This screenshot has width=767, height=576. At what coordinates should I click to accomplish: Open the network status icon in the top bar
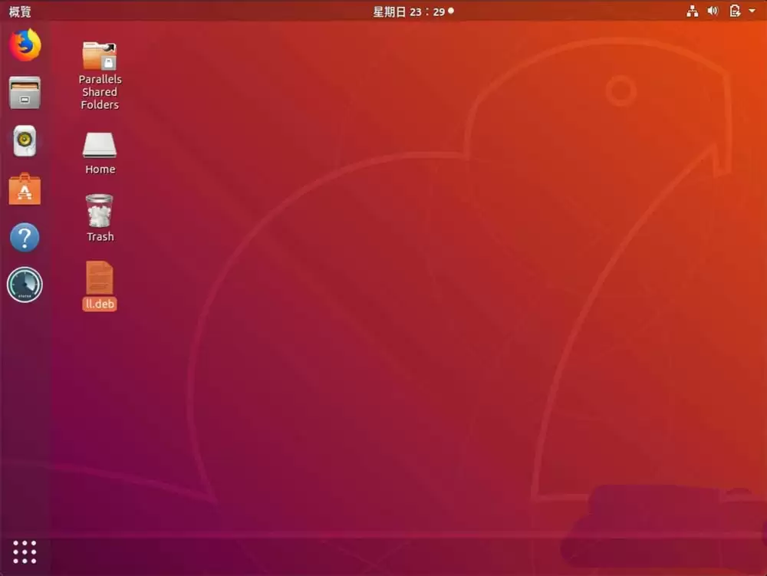[692, 11]
